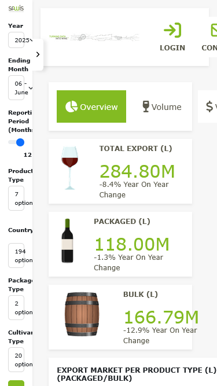Image resolution: width=217 pixels, height=386 pixels.
Task: Click the red wine glass icon
Action: coord(69,168)
